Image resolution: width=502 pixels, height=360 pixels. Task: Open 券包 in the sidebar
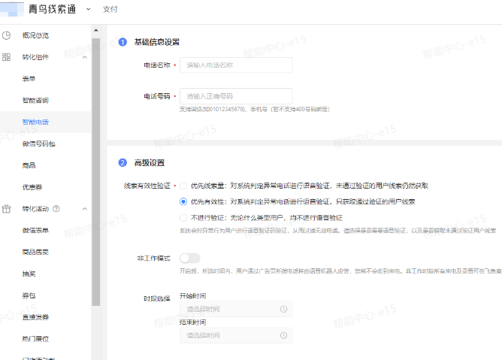[29, 295]
